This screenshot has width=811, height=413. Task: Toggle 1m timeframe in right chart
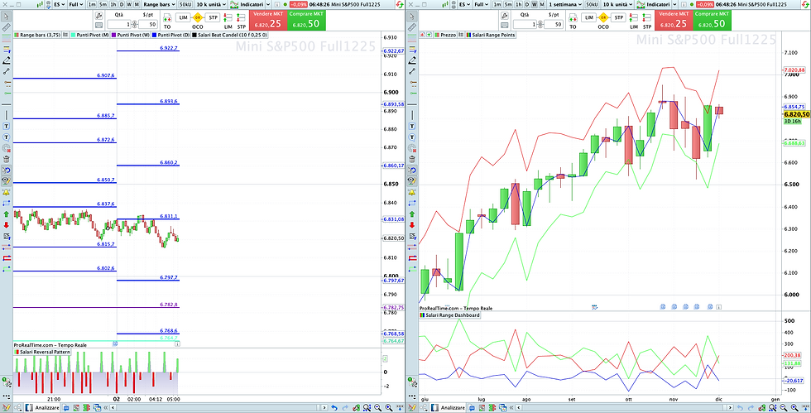pos(497,4)
